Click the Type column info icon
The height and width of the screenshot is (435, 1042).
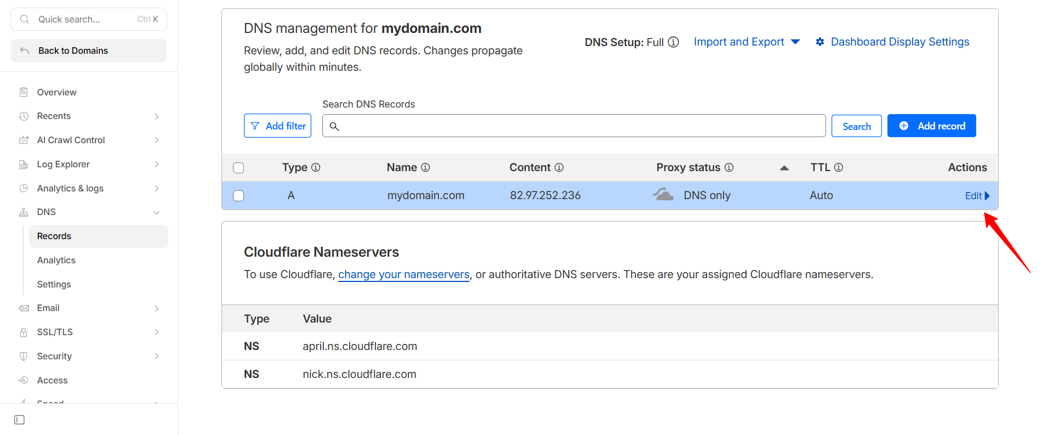(x=316, y=167)
